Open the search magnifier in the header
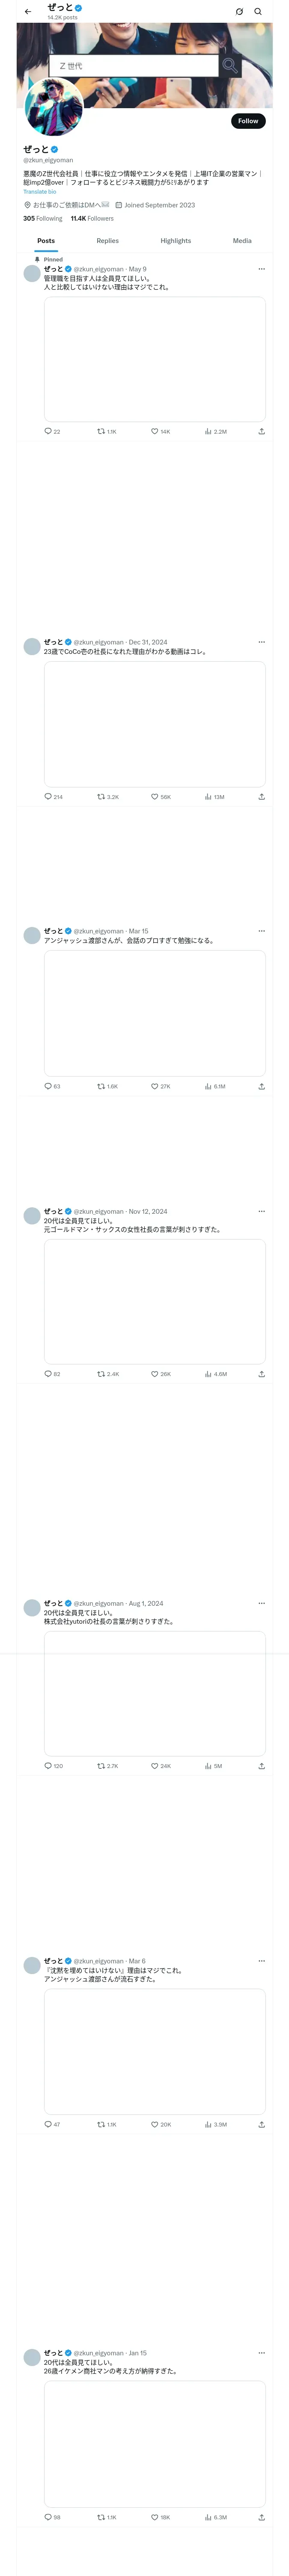 click(x=258, y=12)
